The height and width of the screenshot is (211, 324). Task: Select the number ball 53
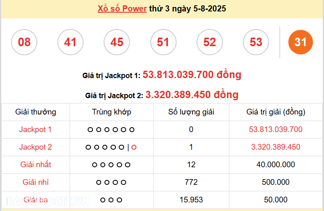256,42
